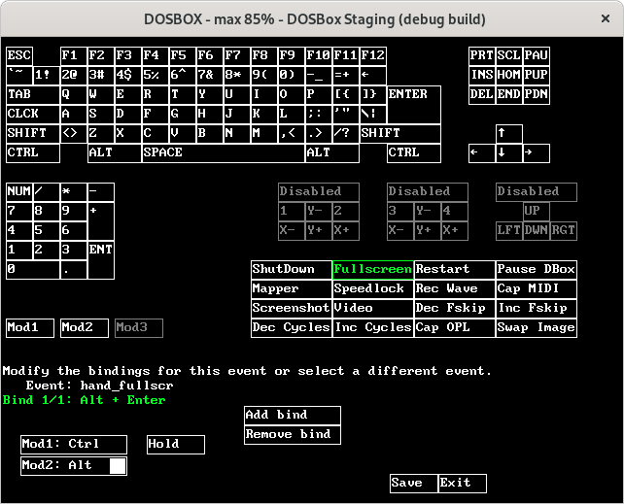Close the DOSBox Staging window

point(606,18)
